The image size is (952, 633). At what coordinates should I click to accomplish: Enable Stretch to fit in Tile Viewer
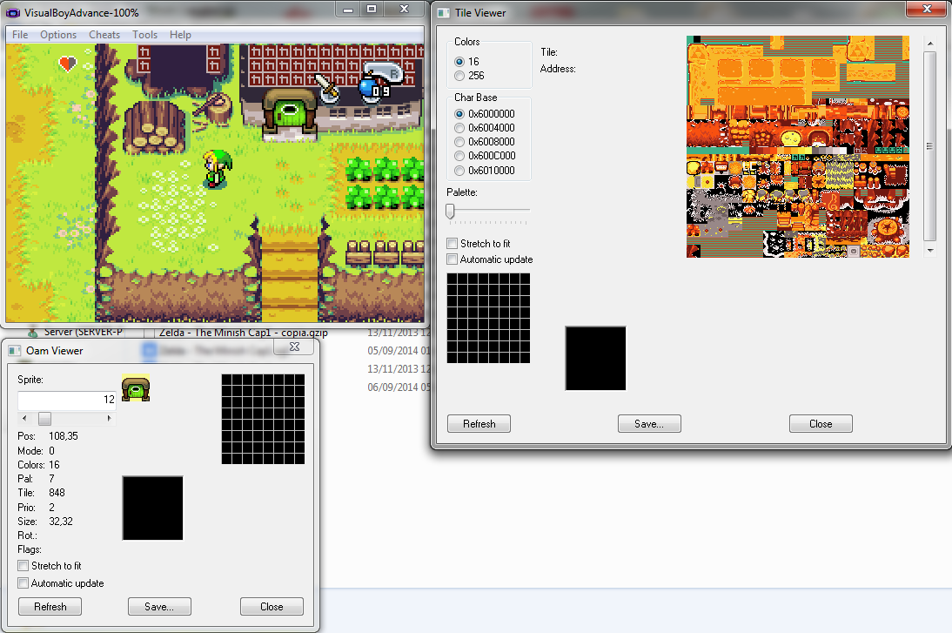point(453,244)
